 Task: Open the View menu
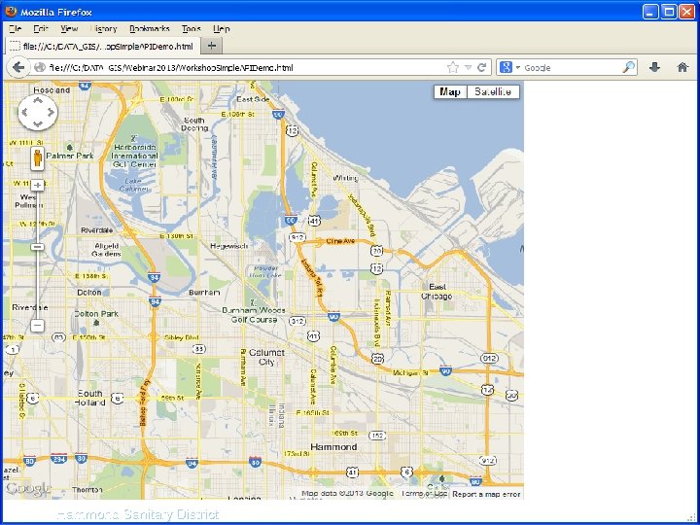coord(69,28)
